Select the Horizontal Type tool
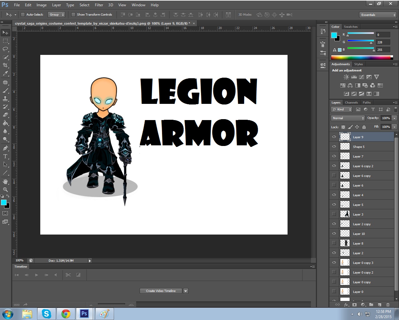This screenshot has width=399, height=320. tap(5, 156)
